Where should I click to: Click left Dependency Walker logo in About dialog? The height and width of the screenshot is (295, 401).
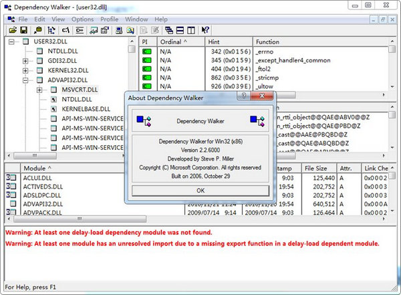[144, 121]
